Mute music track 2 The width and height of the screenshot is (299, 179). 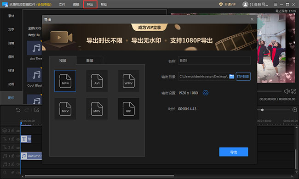[x=18, y=164]
